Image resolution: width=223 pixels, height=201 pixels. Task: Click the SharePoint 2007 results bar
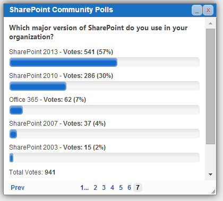coord(105,134)
